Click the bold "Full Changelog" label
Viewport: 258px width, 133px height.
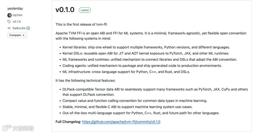[68, 122]
